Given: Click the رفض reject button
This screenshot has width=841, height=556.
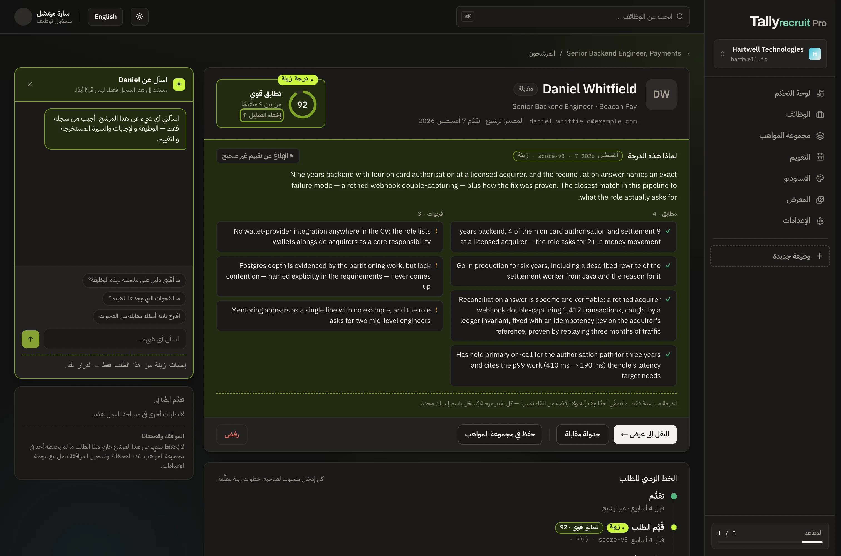Looking at the screenshot, I should (x=232, y=434).
